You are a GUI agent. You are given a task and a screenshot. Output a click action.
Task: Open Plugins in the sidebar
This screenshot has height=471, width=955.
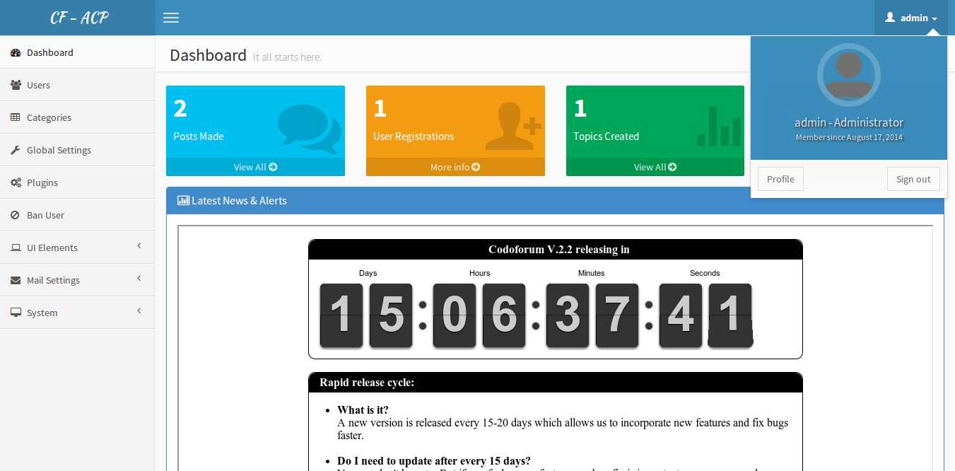click(78, 182)
